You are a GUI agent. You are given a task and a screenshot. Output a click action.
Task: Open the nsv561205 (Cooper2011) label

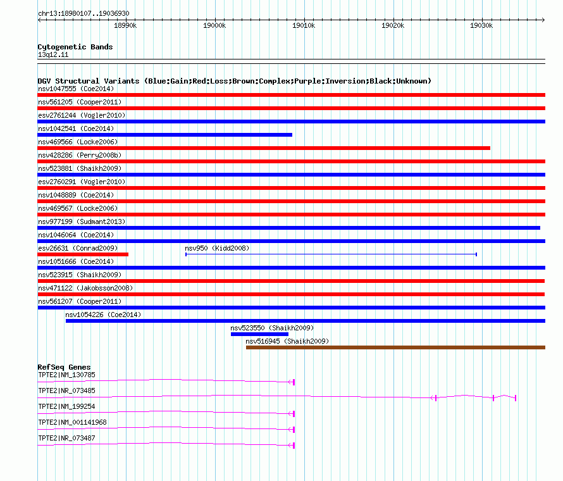click(80, 102)
